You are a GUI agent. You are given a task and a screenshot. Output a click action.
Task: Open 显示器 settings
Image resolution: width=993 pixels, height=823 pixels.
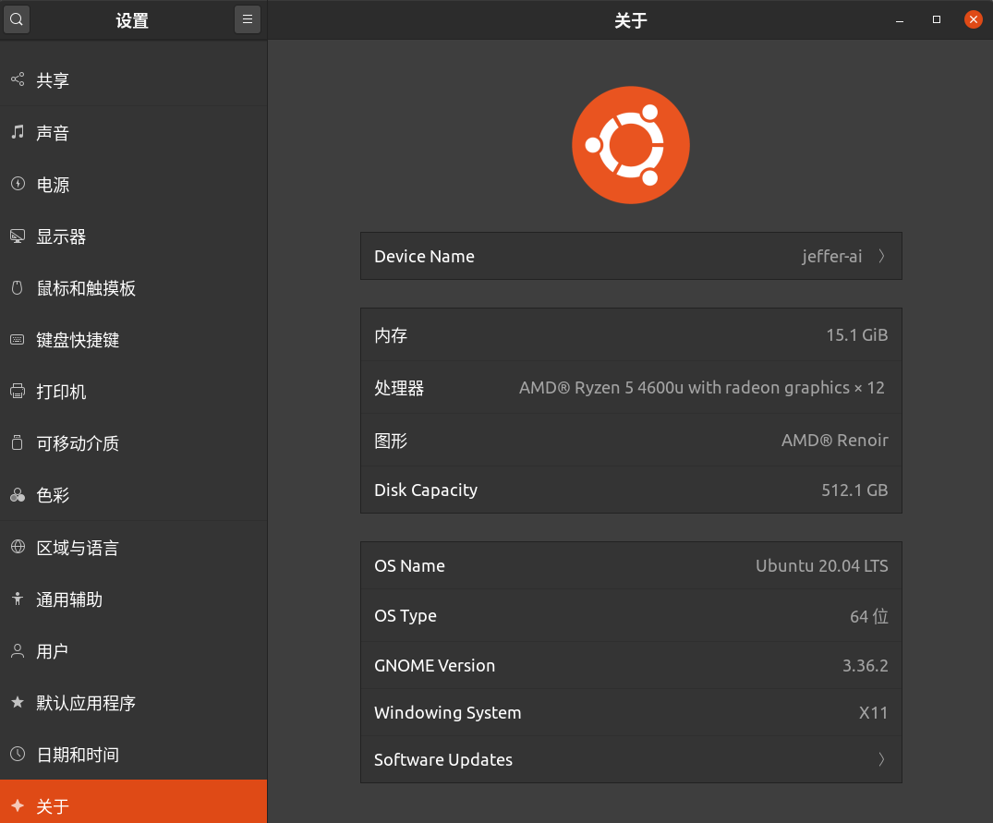(134, 236)
